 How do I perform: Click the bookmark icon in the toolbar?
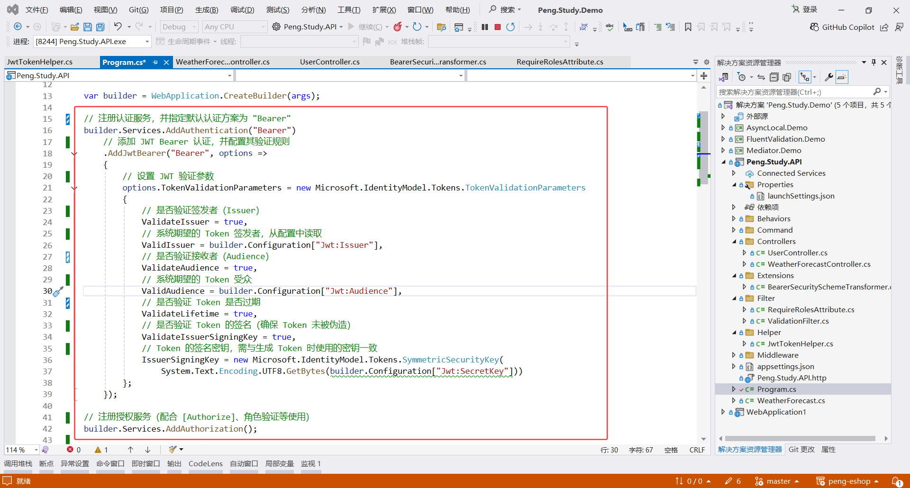688,27
